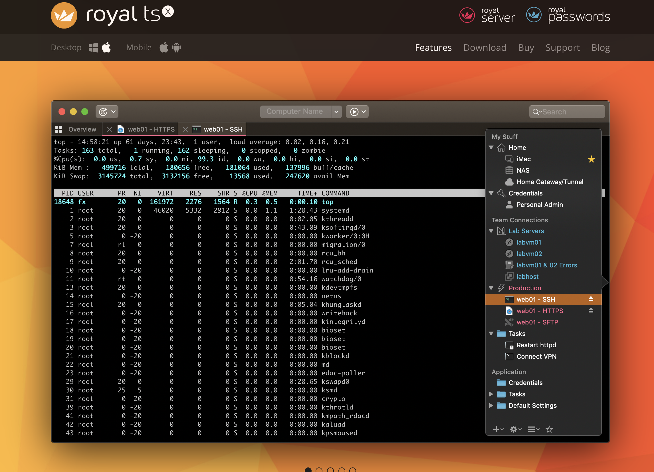Viewport: 654px width, 472px height.
Task: Collapse the Team Connections Tasks folder
Action: [x=491, y=333]
